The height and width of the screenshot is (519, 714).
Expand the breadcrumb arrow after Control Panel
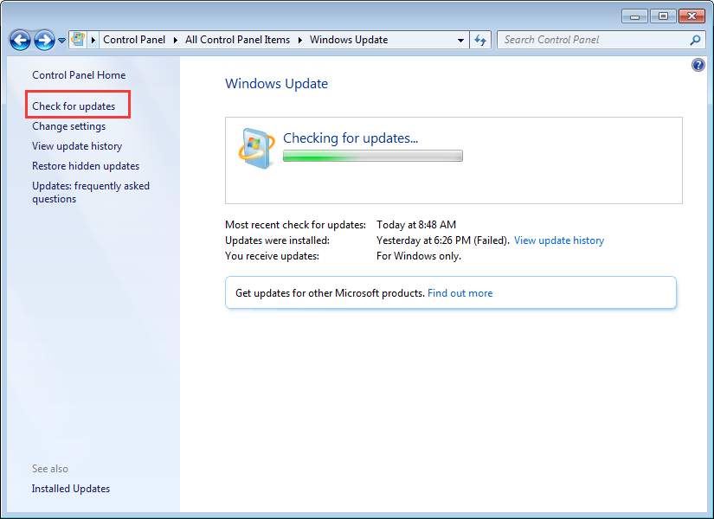pyautogui.click(x=176, y=40)
